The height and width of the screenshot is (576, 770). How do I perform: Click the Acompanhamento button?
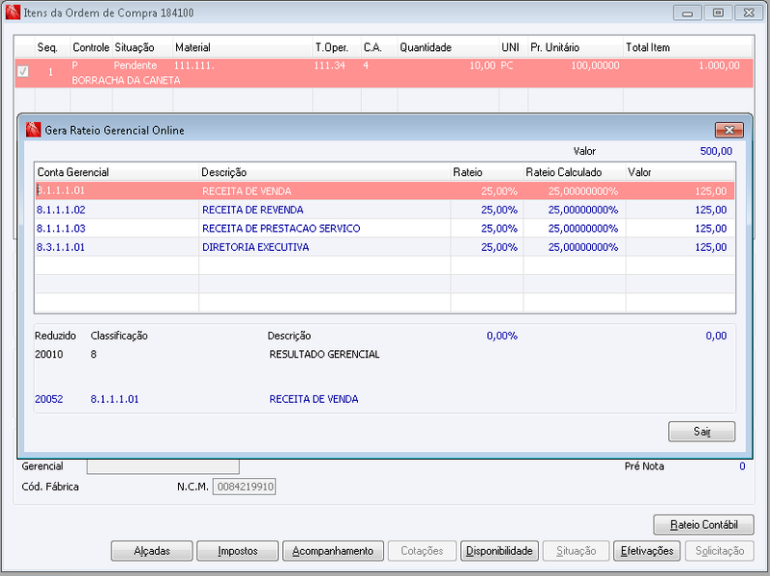click(x=333, y=550)
